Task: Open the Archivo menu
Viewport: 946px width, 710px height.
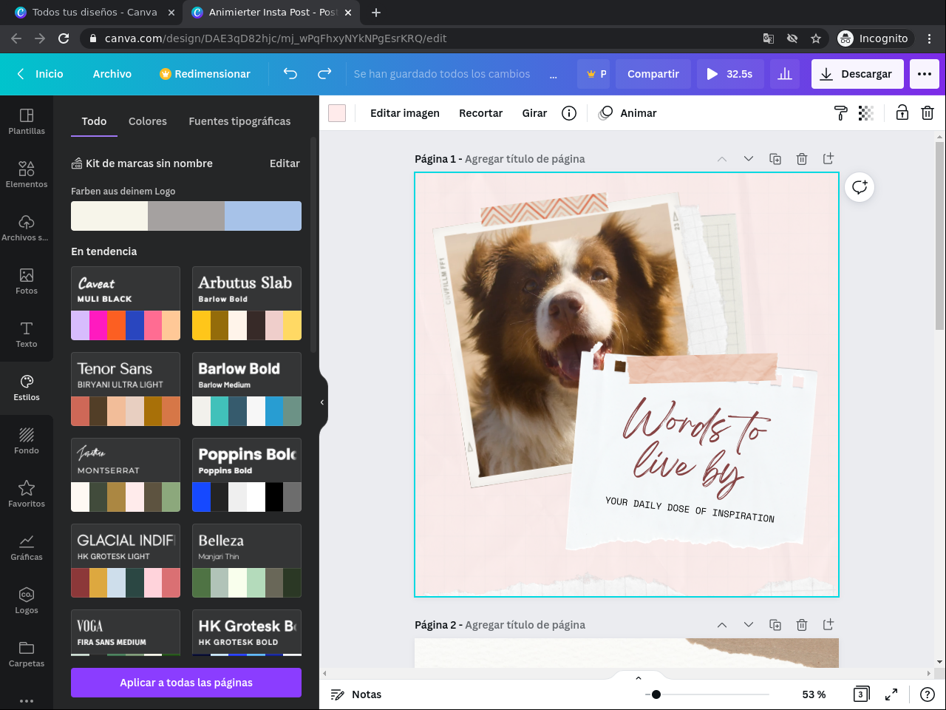Action: [112, 74]
